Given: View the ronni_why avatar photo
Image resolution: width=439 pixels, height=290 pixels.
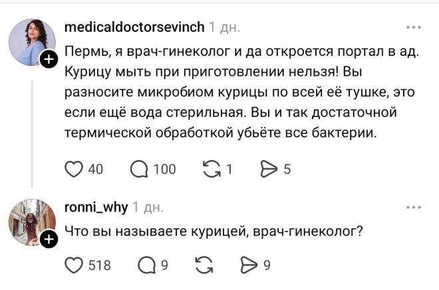Looking at the screenshot, I should point(32,223).
